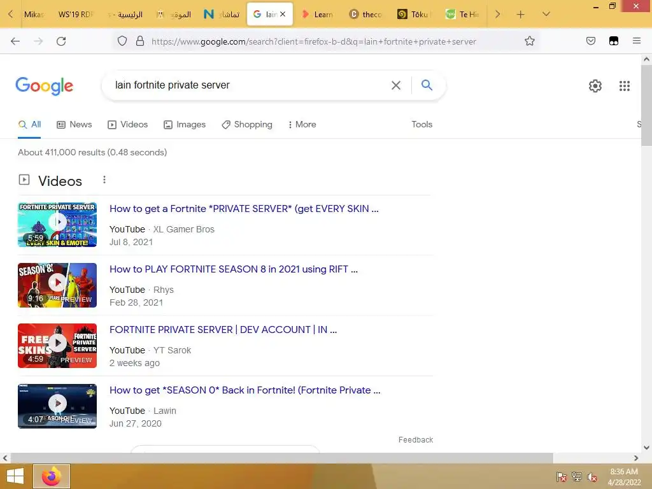Switch to the Videos results tab
Viewport: 652px width, 489px height.
click(127, 124)
